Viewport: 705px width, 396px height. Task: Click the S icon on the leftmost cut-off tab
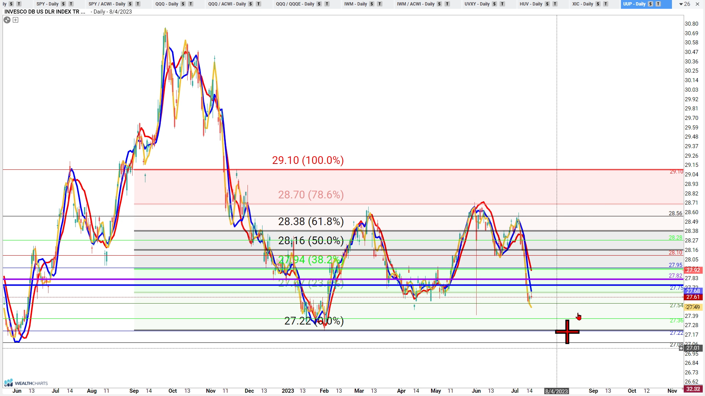tap(11, 4)
